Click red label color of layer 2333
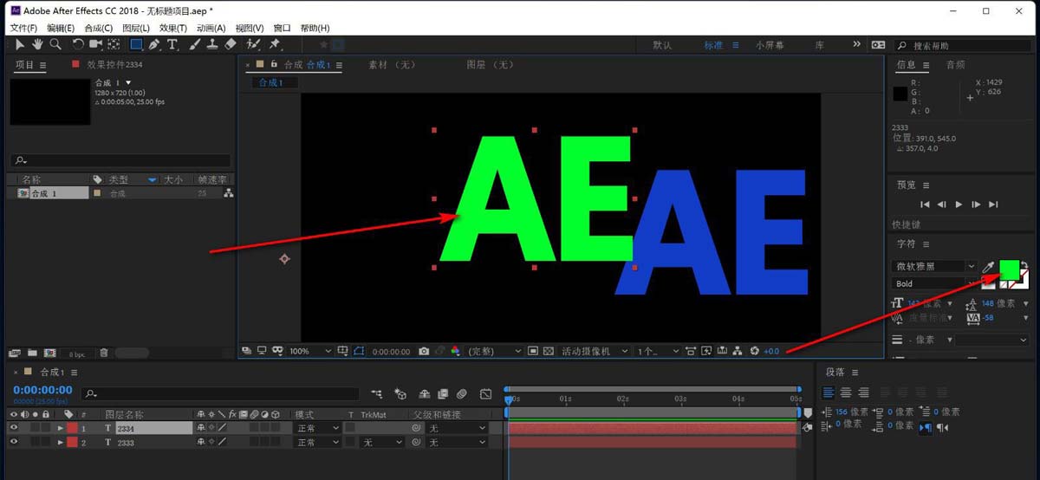This screenshot has height=480, width=1040. click(72, 442)
